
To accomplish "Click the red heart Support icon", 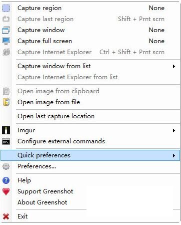I will (x=6, y=191).
